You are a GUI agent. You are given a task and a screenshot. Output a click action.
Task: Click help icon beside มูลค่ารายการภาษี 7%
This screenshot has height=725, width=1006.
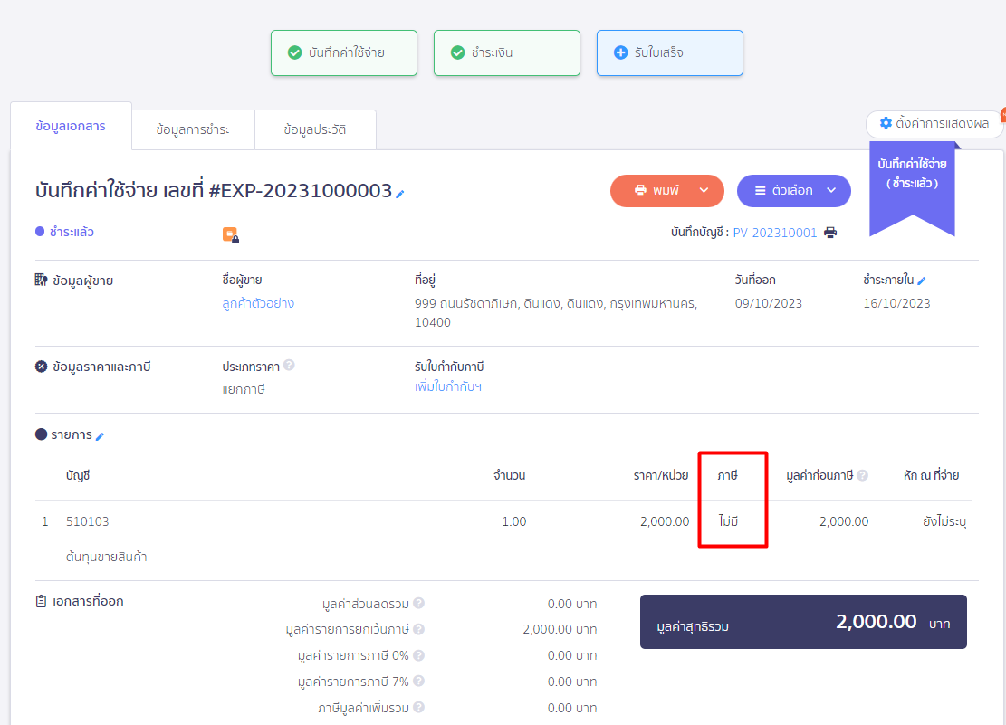418,682
